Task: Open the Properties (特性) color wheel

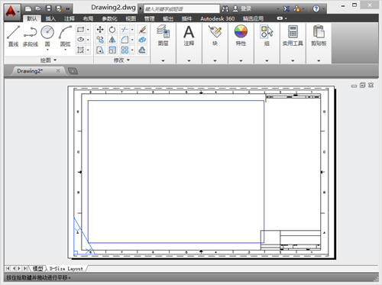Action: [x=241, y=31]
